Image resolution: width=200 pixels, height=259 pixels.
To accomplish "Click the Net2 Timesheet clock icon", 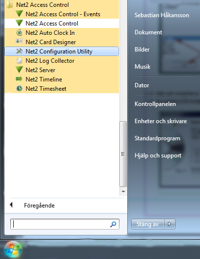I will click(x=19, y=88).
